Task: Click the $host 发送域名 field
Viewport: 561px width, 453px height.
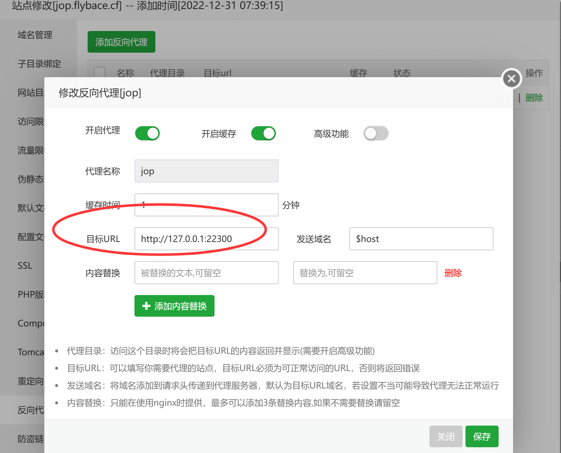Action: pyautogui.click(x=421, y=239)
